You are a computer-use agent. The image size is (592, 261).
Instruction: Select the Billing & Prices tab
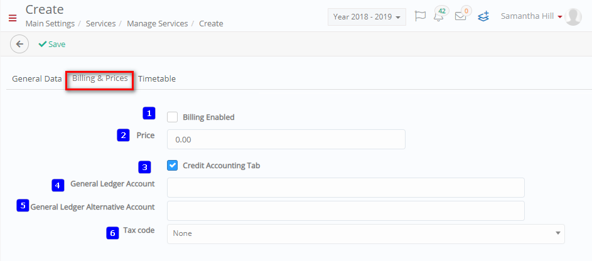tap(100, 79)
